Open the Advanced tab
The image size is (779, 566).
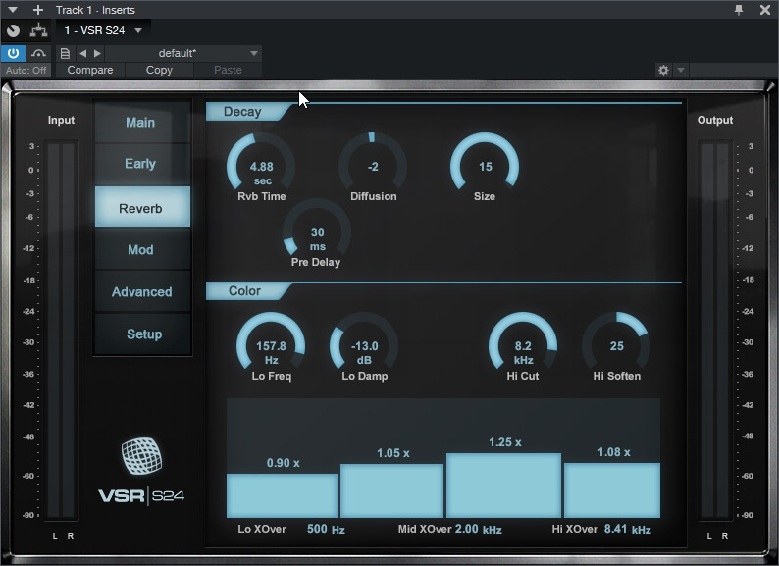[142, 291]
